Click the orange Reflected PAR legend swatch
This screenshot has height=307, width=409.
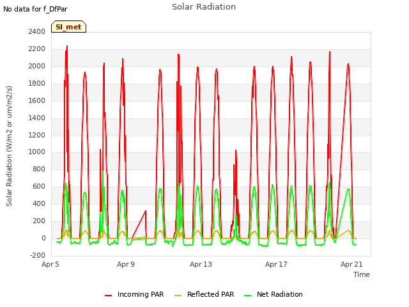[178, 295]
